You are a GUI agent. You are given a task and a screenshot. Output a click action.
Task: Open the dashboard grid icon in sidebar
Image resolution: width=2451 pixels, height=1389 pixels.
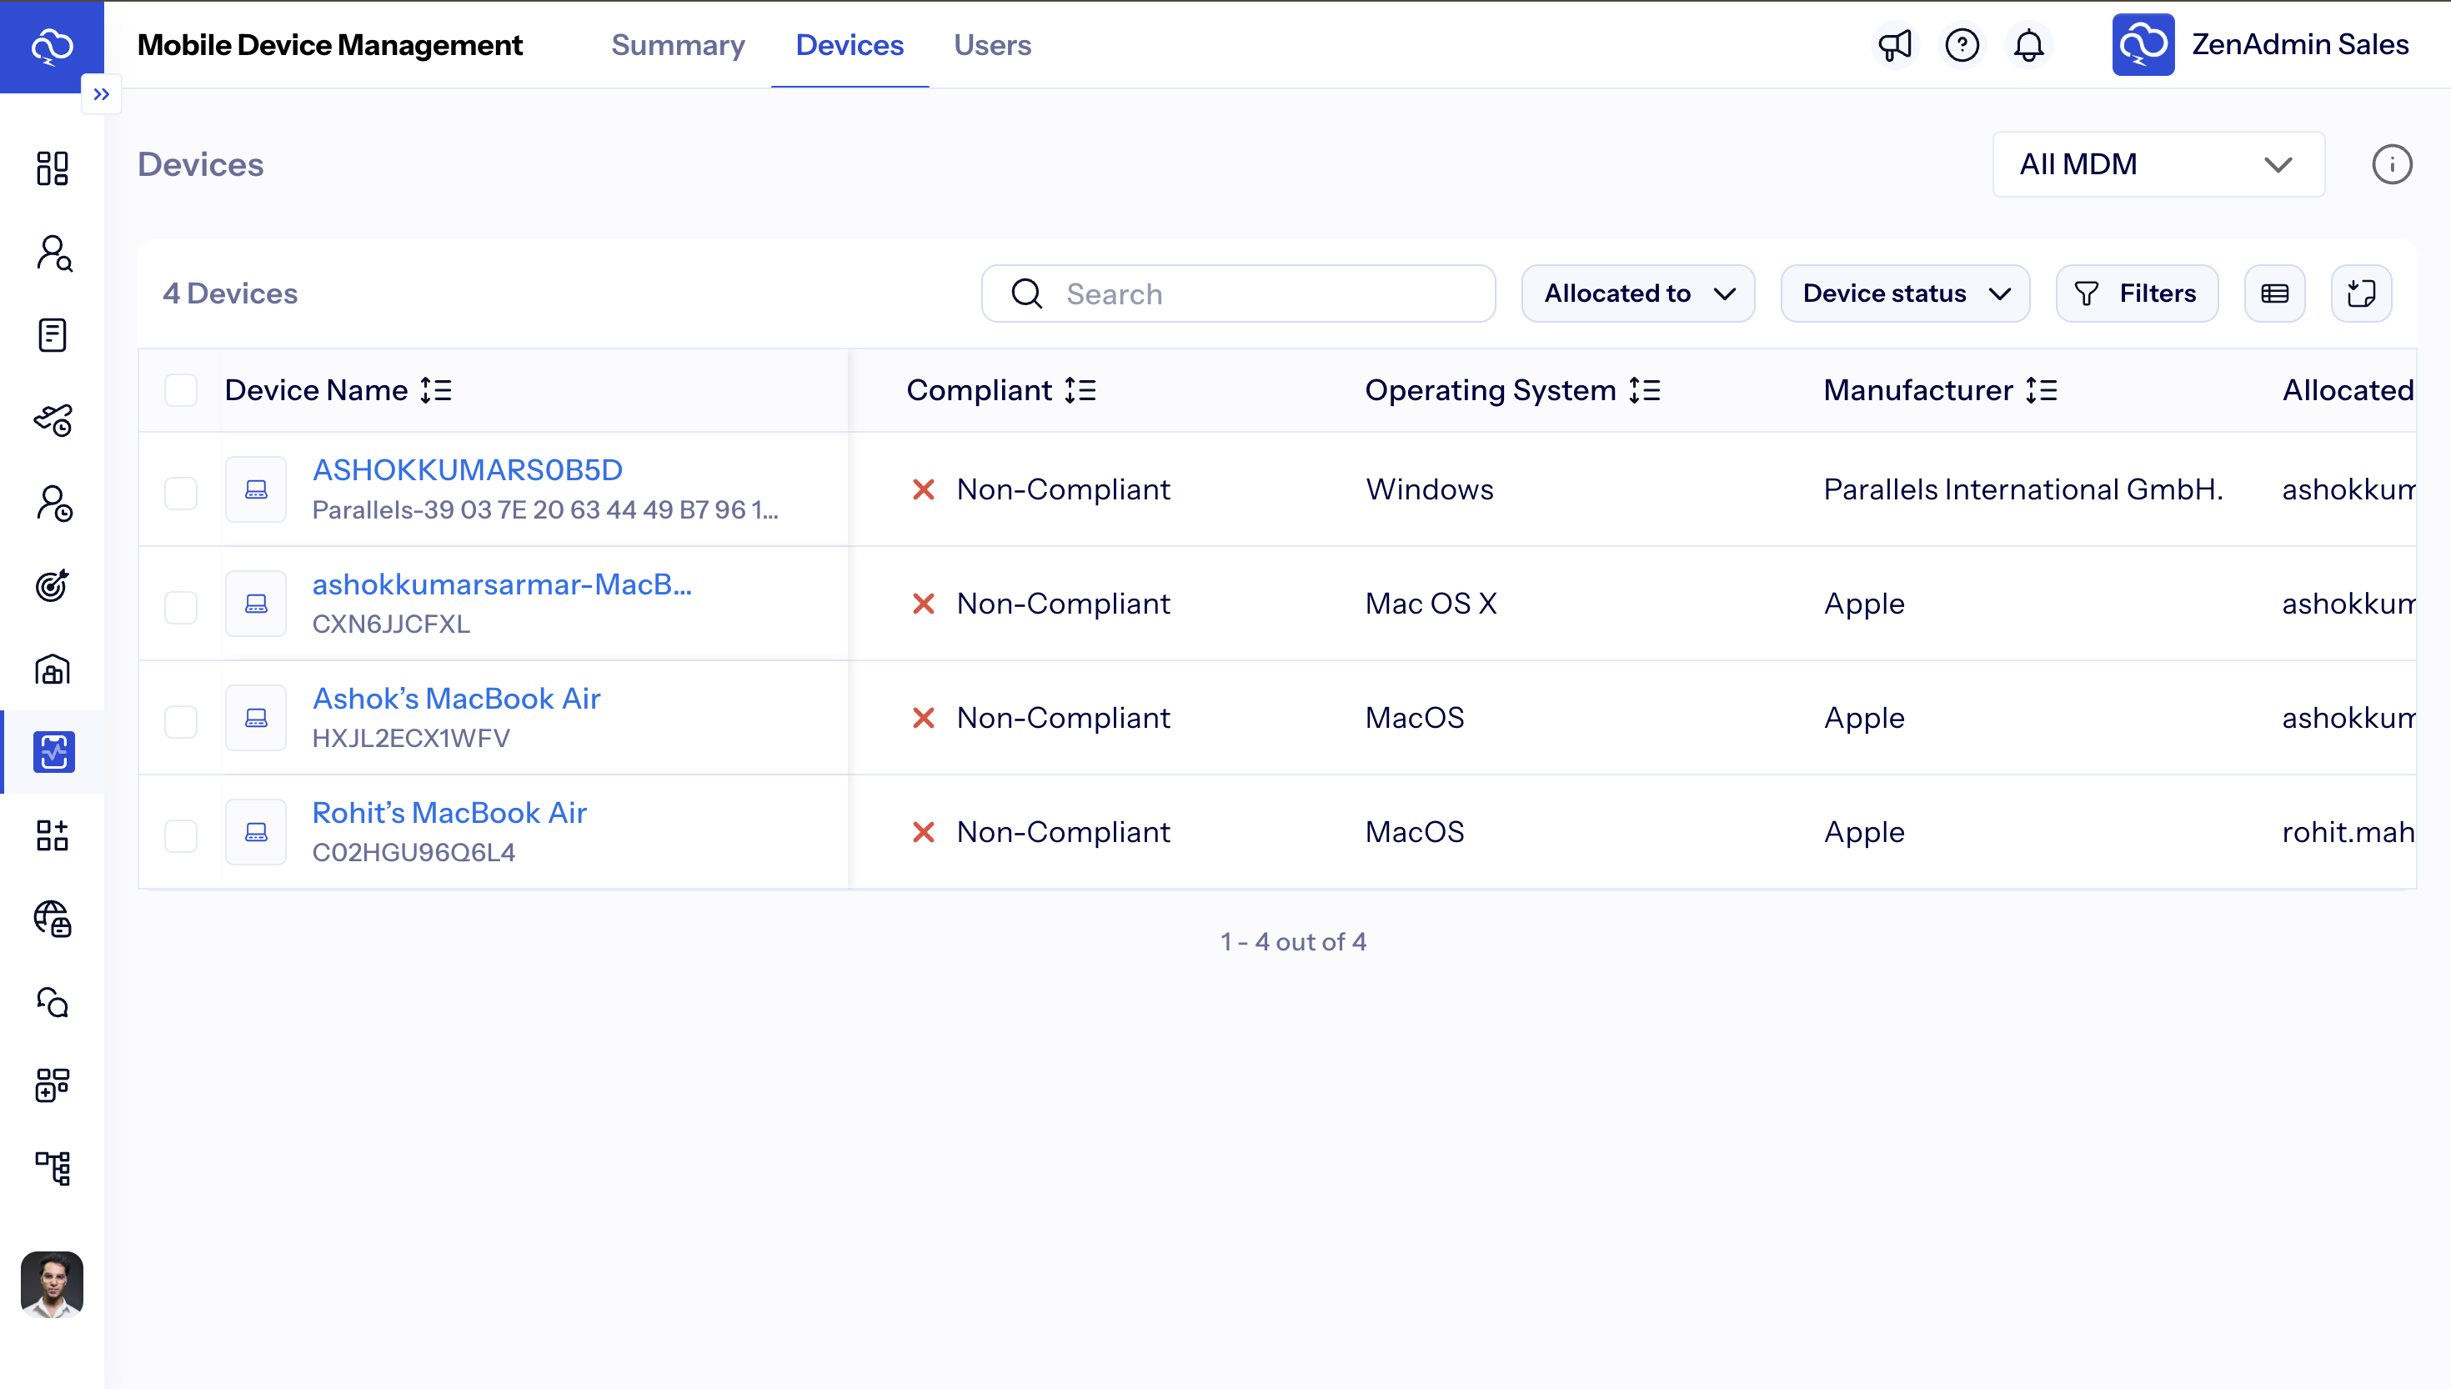(x=53, y=168)
